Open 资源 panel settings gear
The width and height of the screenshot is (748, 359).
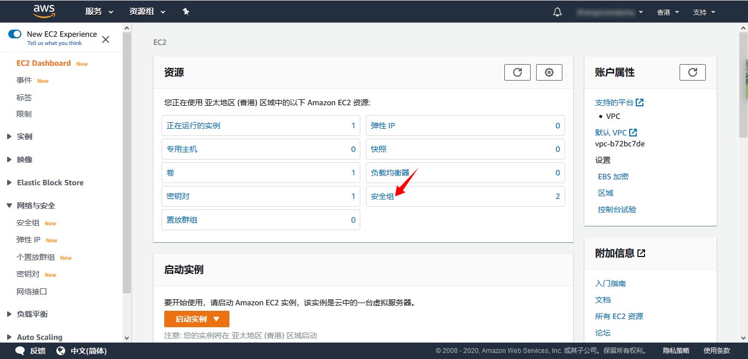[x=549, y=72]
